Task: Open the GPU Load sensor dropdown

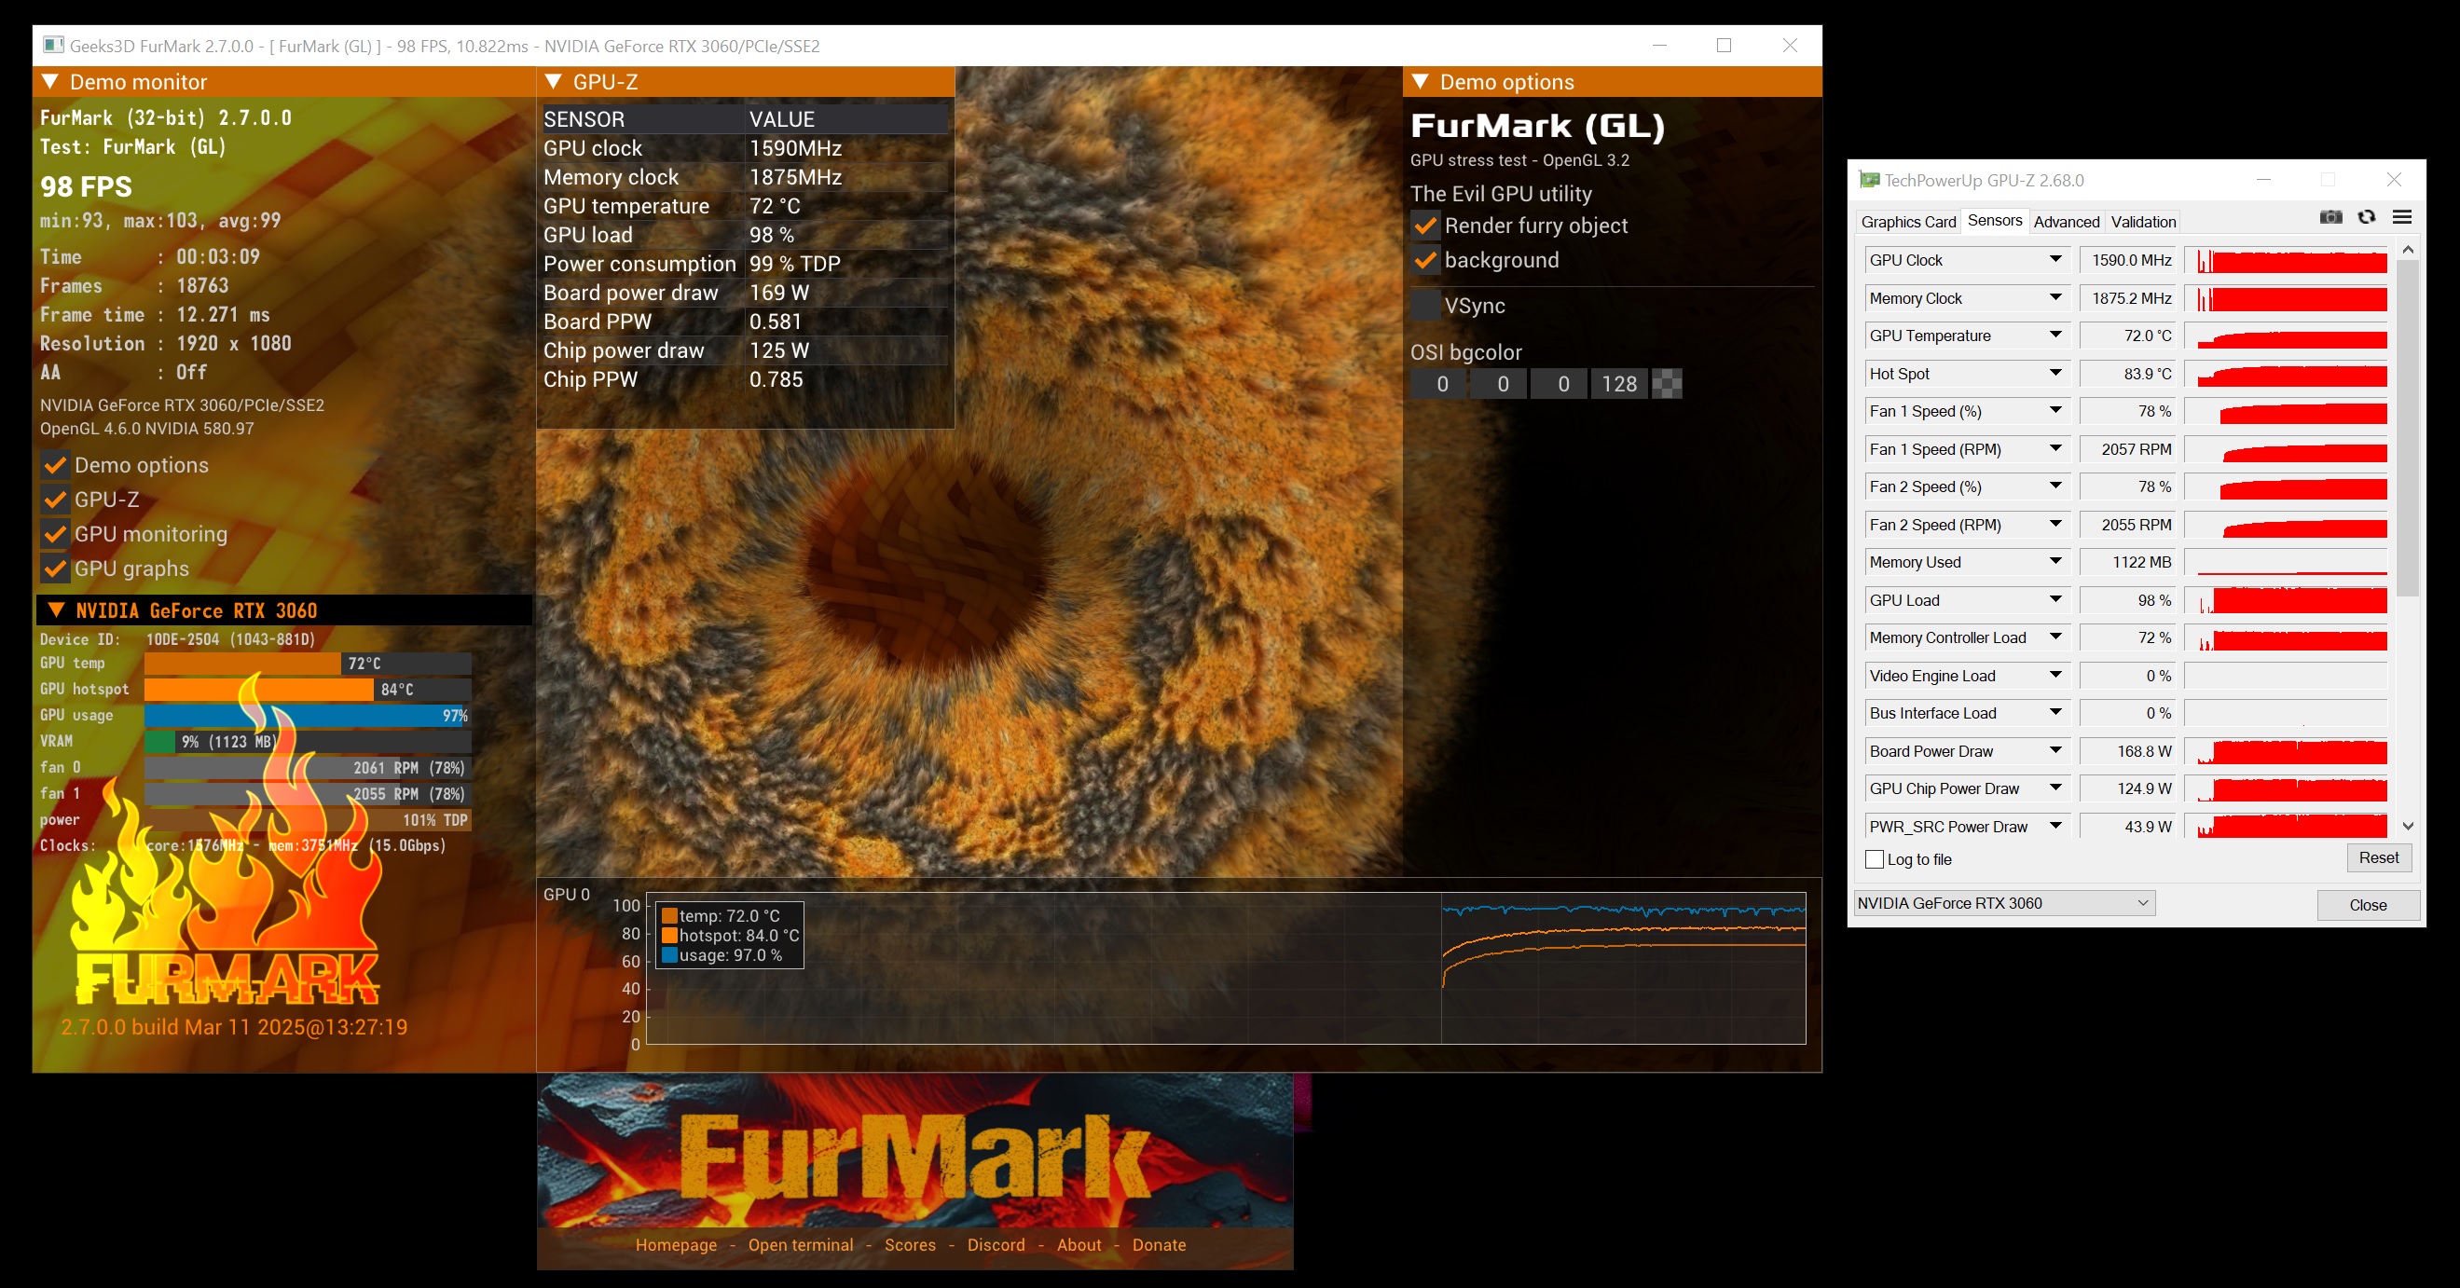Action: [x=2055, y=599]
